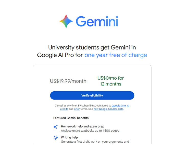The width and height of the screenshot is (186, 148).
Task: Click the Gemini wordmark text
Action: [97, 21]
